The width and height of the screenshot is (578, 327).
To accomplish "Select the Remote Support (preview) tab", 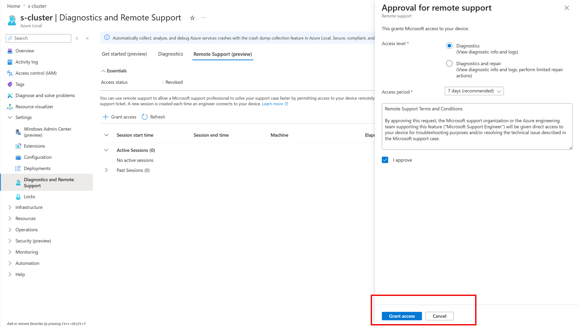I will 223,54.
